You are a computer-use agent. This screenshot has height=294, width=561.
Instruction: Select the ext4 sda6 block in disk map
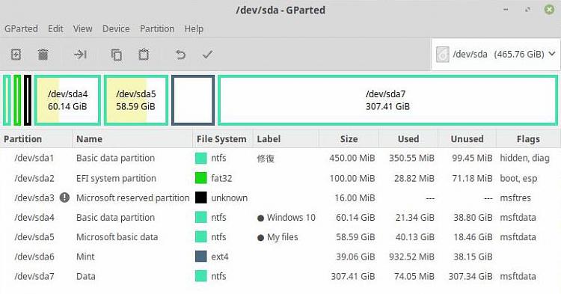click(x=193, y=100)
